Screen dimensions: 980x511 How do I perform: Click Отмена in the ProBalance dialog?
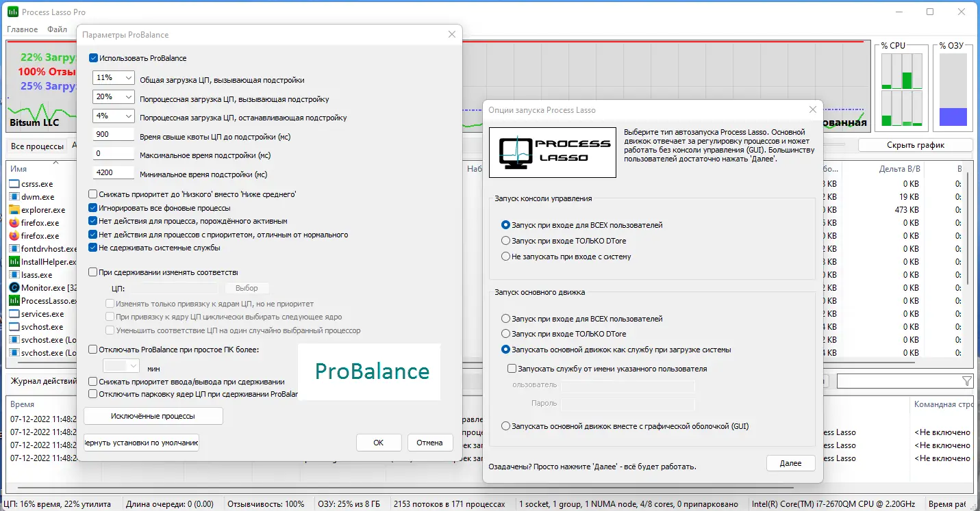pos(430,443)
